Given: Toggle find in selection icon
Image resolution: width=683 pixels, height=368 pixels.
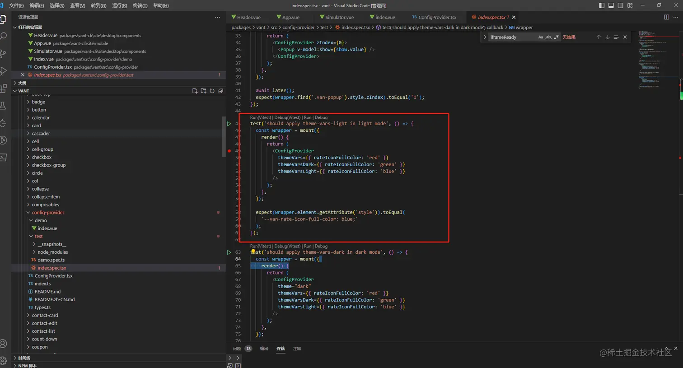Looking at the screenshot, I should click(x=616, y=37).
